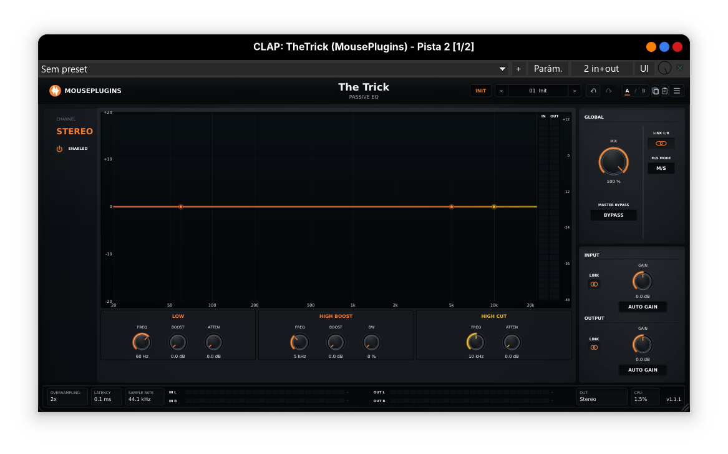Screen dimensions: 728x454
Task: Toggle the Link L/R switch
Action: [661, 144]
